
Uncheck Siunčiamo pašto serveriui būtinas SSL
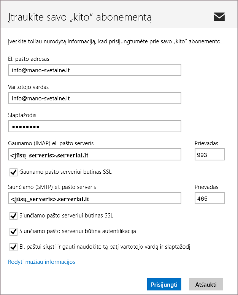[x=14, y=216]
